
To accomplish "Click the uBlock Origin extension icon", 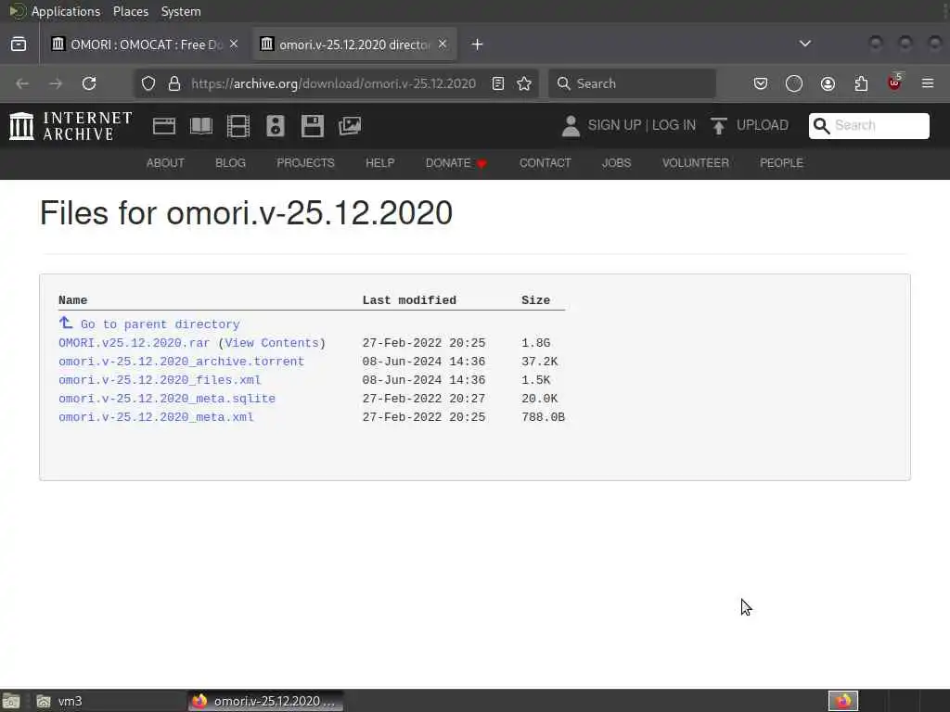I will point(894,83).
